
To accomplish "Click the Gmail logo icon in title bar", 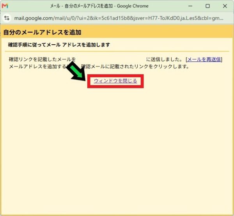I will (5, 6).
